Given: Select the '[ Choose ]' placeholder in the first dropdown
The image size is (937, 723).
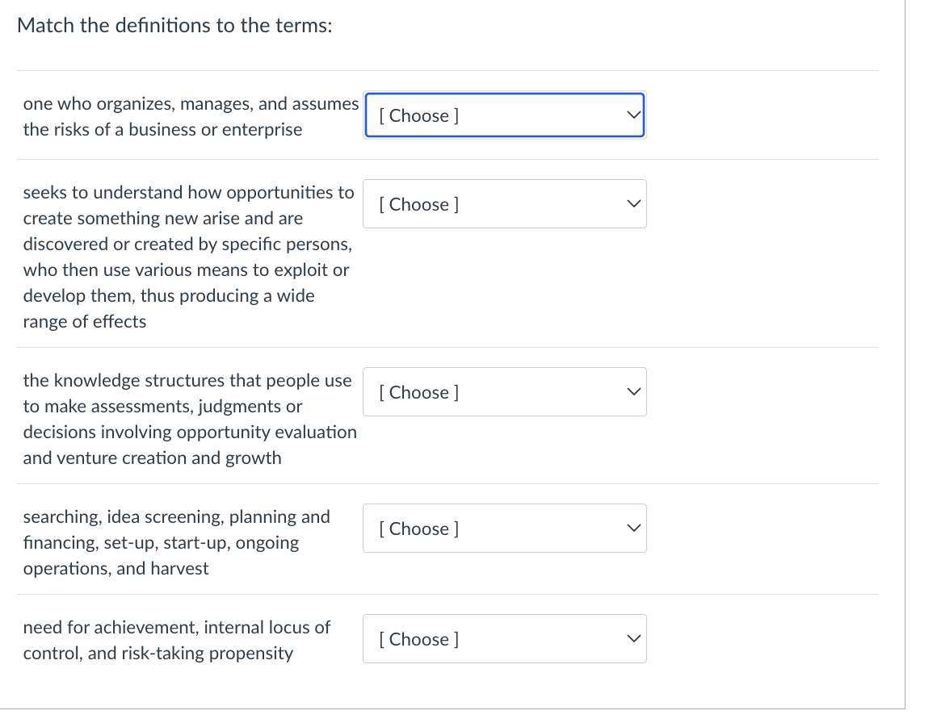Looking at the screenshot, I should click(x=419, y=115).
